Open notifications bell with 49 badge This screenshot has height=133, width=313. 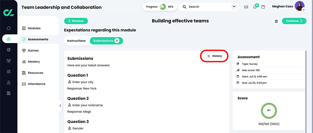(x=255, y=7)
